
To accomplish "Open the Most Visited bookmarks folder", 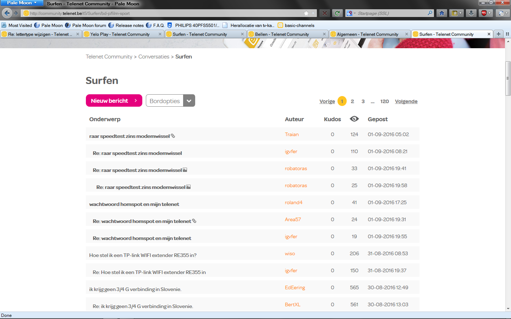I will (17, 25).
